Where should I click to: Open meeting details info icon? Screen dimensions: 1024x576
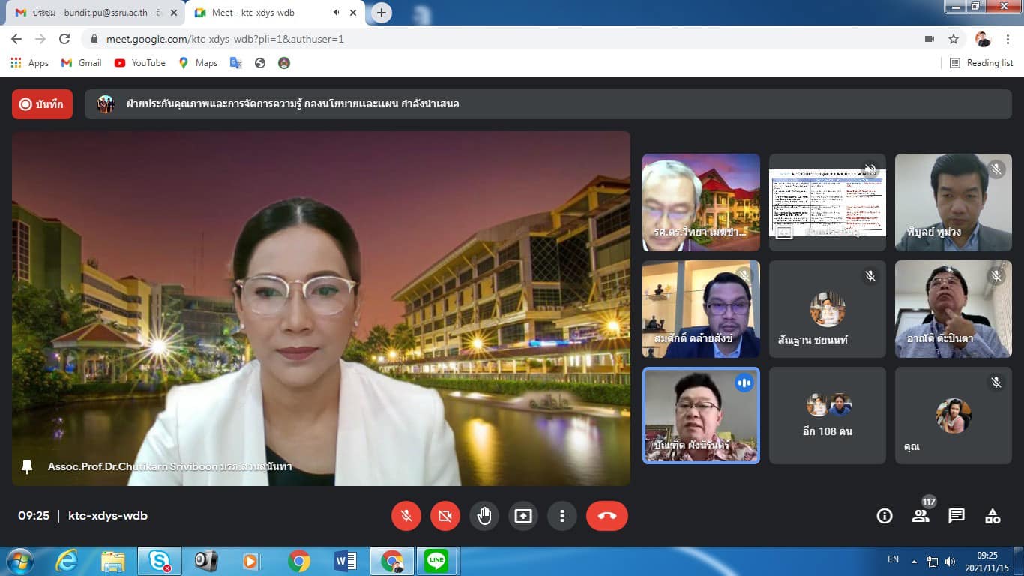[x=885, y=516]
